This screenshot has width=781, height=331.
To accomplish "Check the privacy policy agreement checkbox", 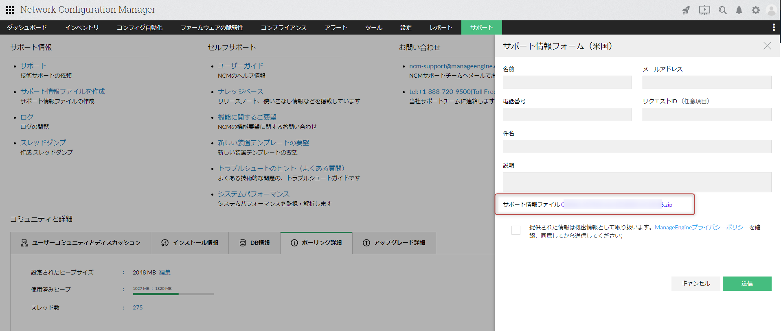I will [516, 230].
